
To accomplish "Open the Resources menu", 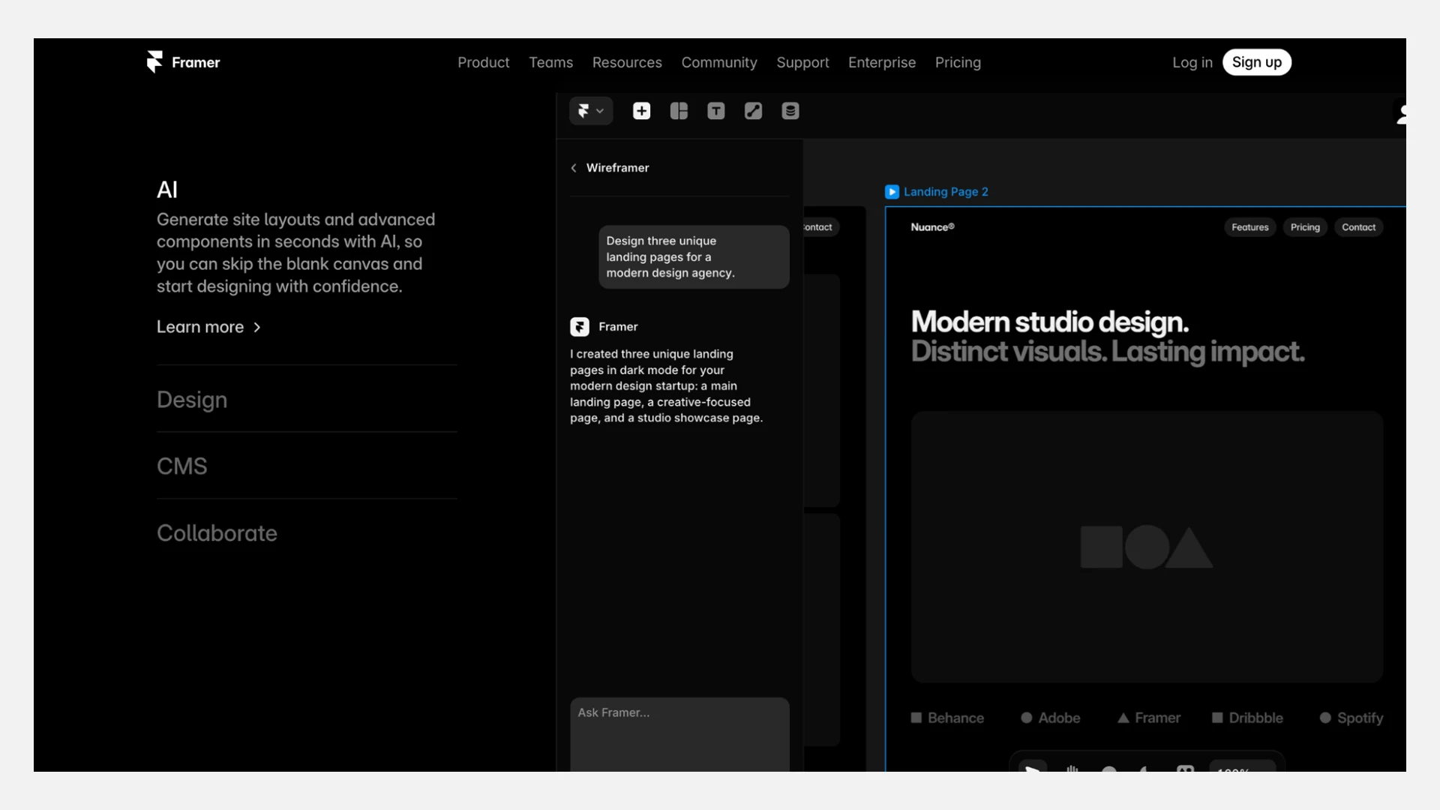I will coord(627,62).
